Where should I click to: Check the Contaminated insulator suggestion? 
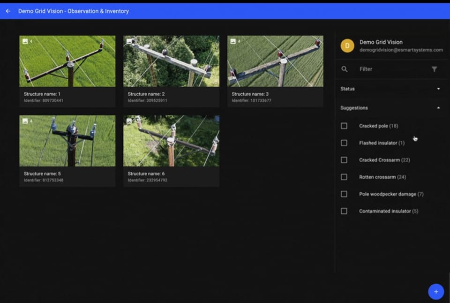(344, 211)
